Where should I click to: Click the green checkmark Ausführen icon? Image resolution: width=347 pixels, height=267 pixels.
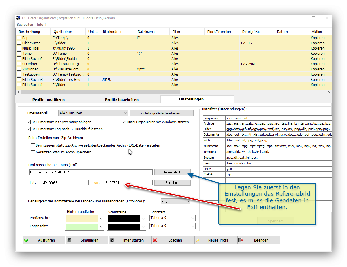(26, 240)
